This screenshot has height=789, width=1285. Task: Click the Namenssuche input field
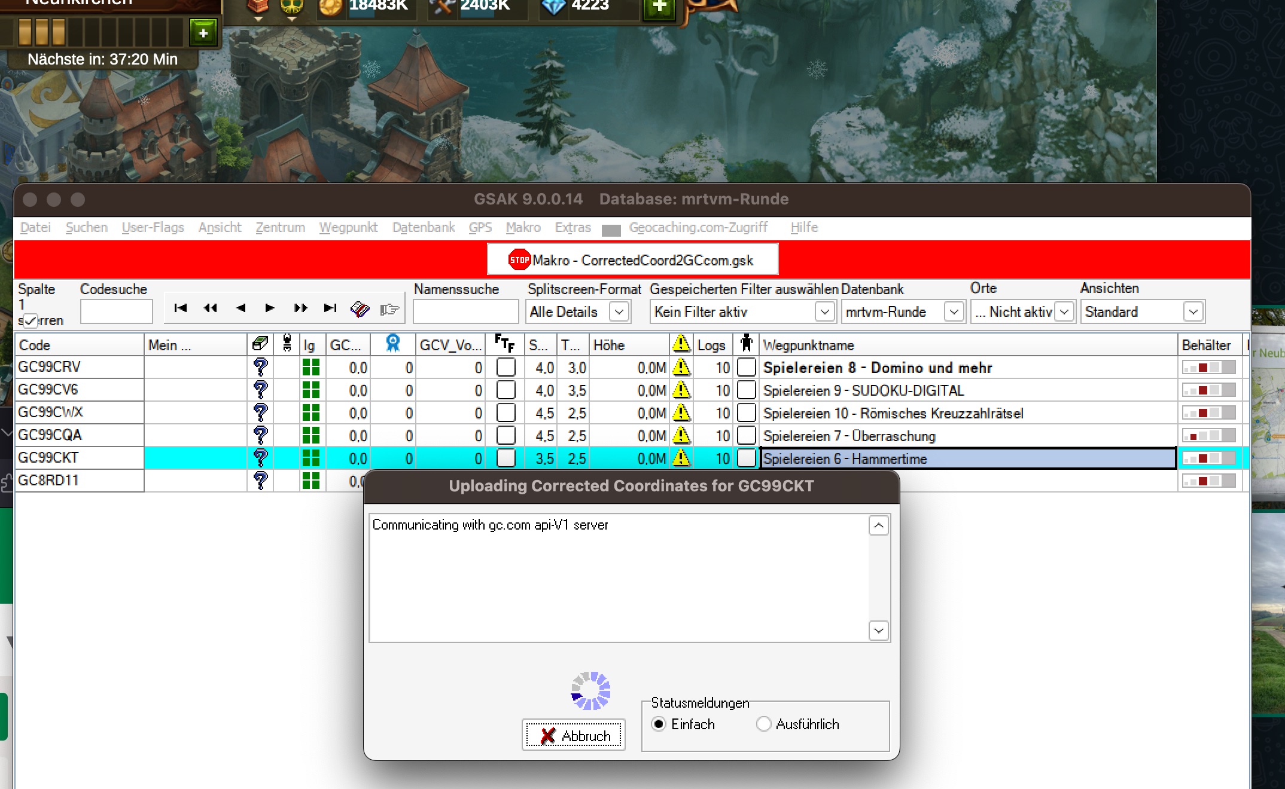click(465, 311)
